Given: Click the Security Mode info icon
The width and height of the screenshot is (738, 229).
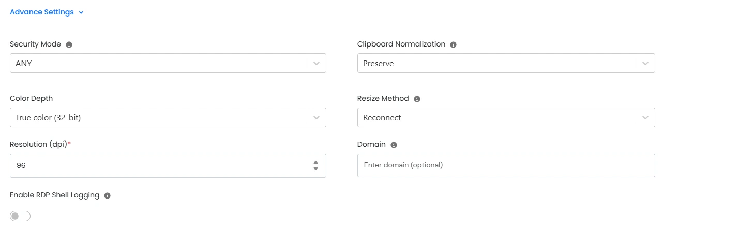Looking at the screenshot, I should pos(69,45).
